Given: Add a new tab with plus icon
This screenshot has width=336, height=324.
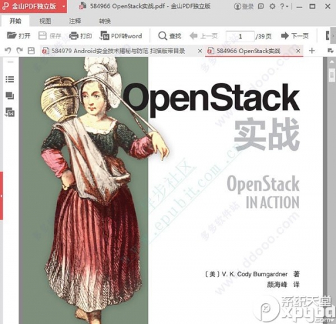Looking at the screenshot, I should click(312, 51).
